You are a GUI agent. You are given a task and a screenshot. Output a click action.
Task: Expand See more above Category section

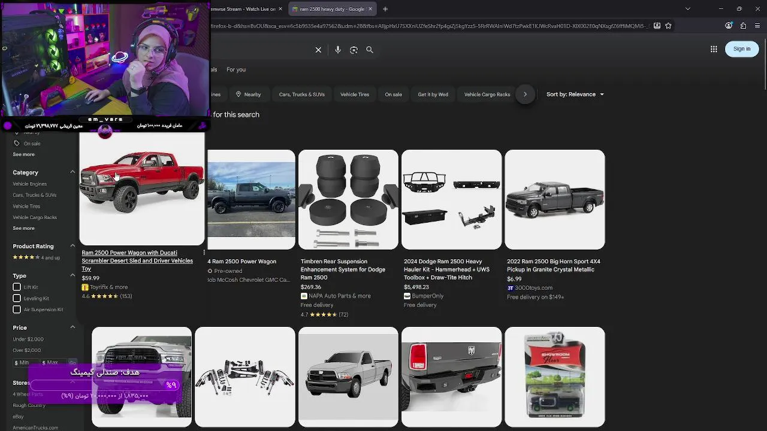(x=24, y=154)
